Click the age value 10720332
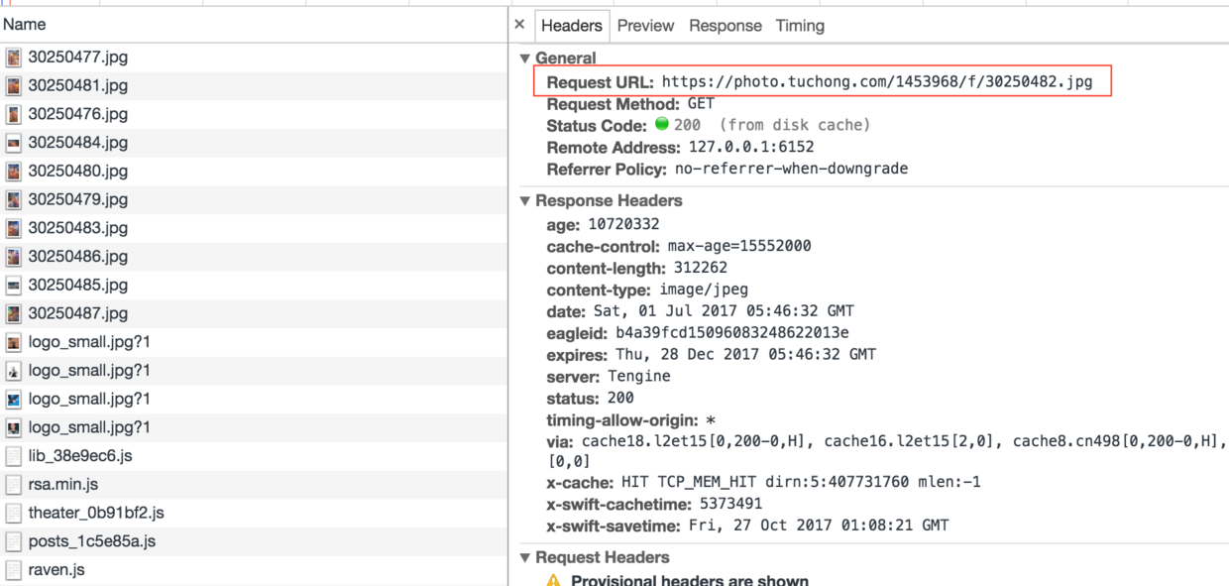Viewport: 1229px width, 586px height. point(623,224)
